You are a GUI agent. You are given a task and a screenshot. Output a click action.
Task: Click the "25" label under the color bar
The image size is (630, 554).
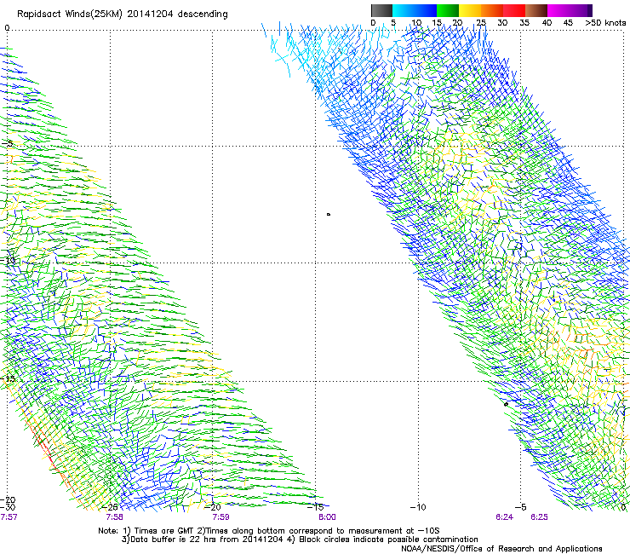[481, 23]
